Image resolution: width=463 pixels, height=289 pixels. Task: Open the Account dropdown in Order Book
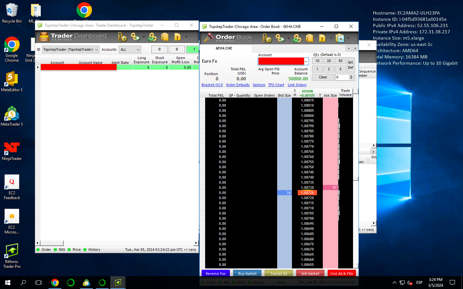pyautogui.click(x=306, y=61)
